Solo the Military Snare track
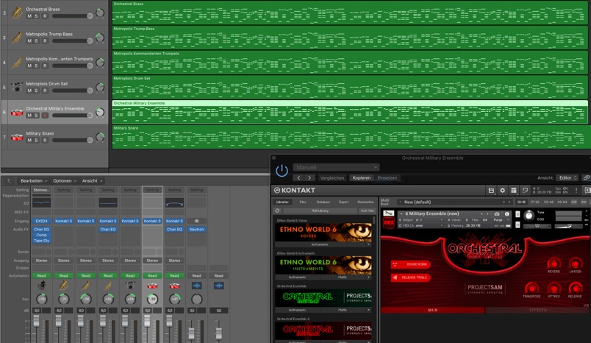This screenshot has height=343, width=591. [x=37, y=140]
